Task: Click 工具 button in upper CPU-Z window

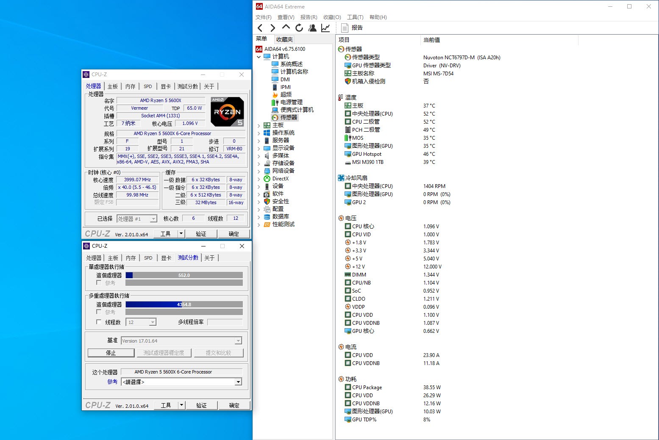Action: pos(165,234)
